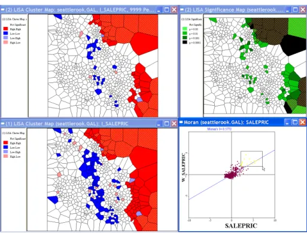
Task: Select 'Low-High' label in (2) Cluster Map legend
Action: pyautogui.click(x=15, y=38)
